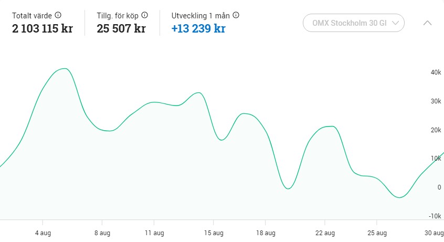Select the -10k y-axis label
The height and width of the screenshot is (242, 444).
[x=435, y=216]
